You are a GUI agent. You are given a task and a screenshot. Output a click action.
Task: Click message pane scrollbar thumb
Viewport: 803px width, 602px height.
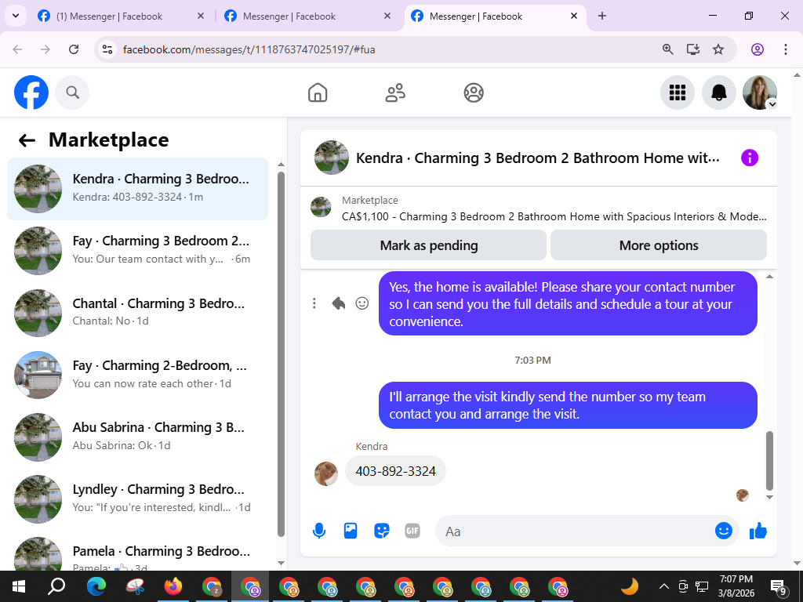point(769,461)
